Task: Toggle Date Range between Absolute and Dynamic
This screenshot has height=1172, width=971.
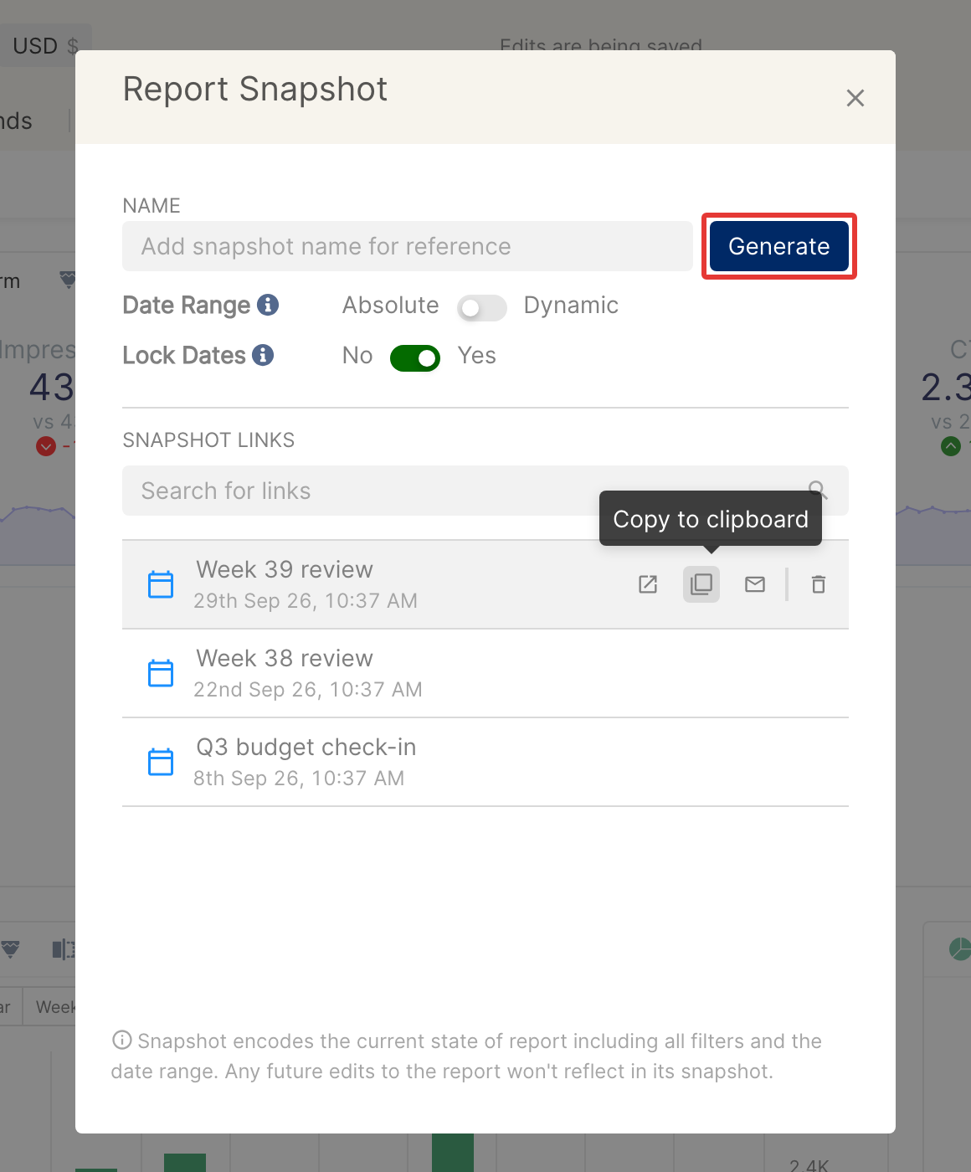Action: [x=481, y=308]
